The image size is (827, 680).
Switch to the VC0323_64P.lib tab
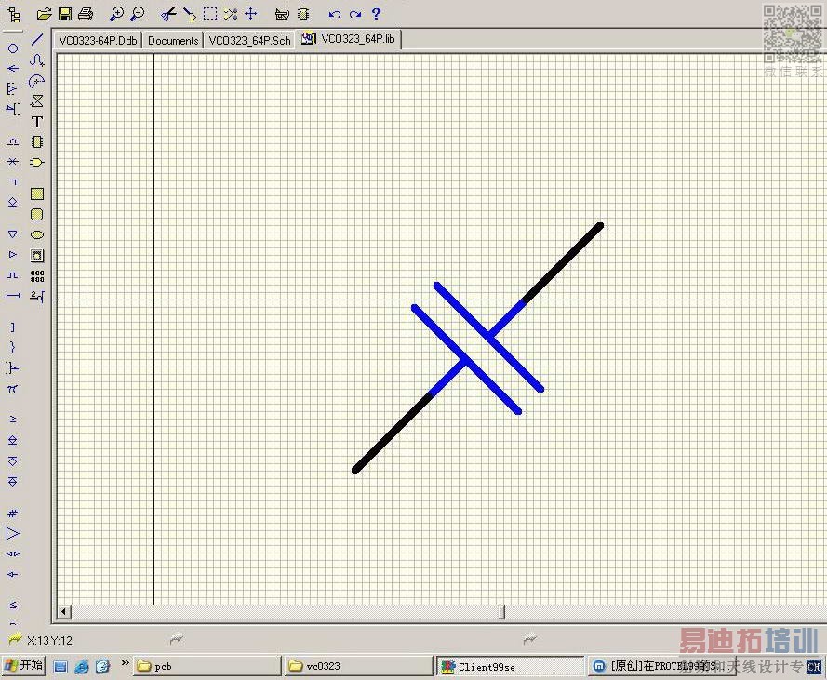(349, 39)
